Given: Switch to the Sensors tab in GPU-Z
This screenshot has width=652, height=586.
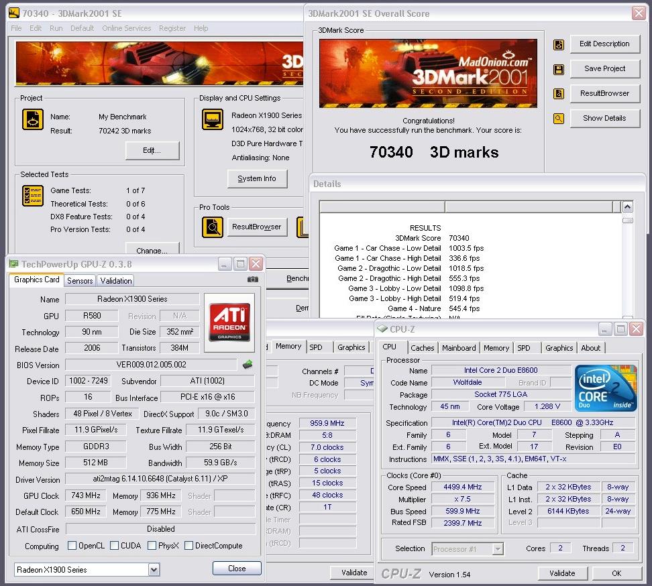Looking at the screenshot, I should click(x=80, y=280).
